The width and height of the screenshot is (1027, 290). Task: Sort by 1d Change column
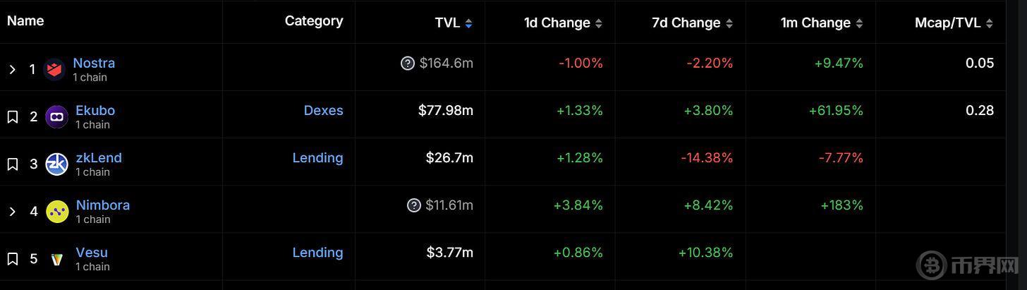tap(562, 23)
